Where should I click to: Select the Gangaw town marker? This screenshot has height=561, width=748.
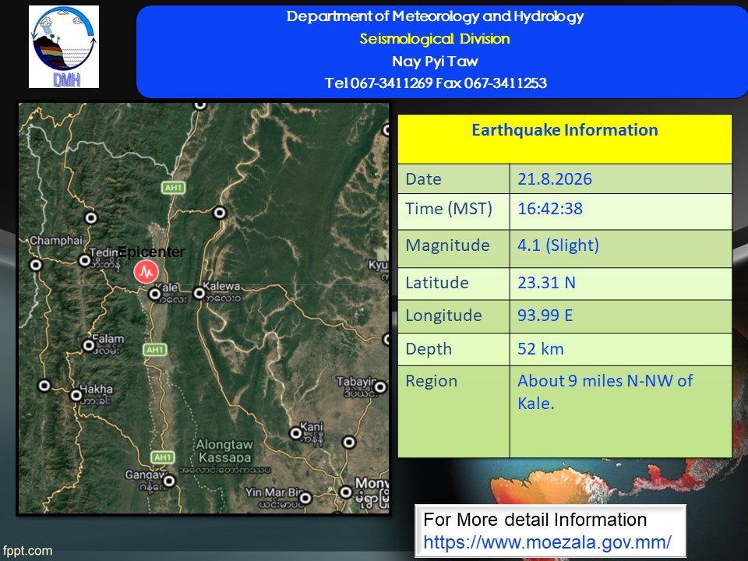coord(169,481)
